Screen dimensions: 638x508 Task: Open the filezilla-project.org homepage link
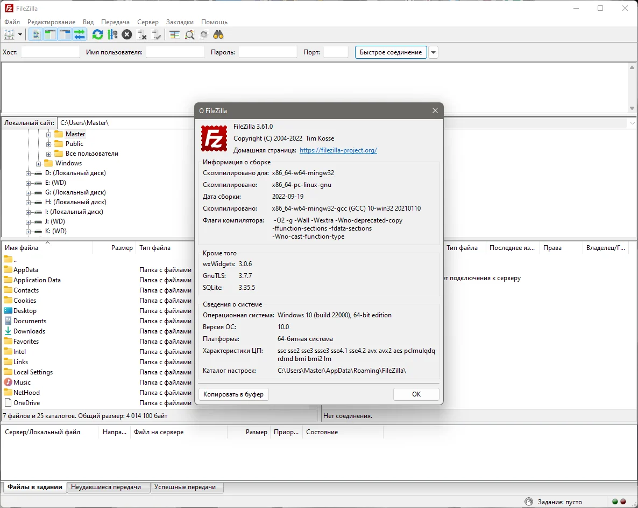pos(338,150)
